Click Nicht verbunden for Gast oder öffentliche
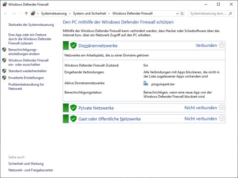Screen dimensions: 238x178 [201, 119]
